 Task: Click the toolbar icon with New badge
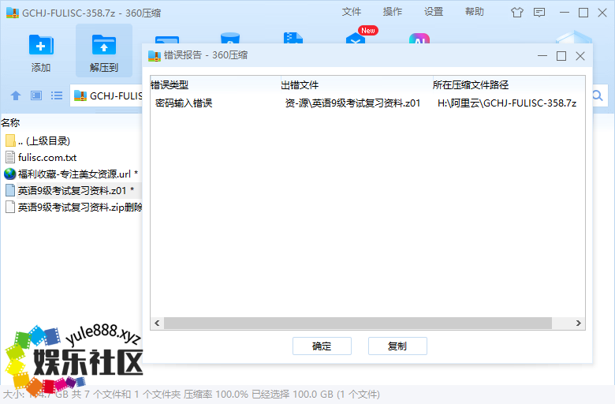356,38
